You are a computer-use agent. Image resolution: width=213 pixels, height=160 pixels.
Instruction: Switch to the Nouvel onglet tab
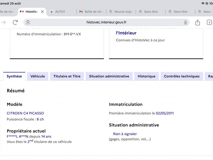pyautogui.click(x=121, y=12)
